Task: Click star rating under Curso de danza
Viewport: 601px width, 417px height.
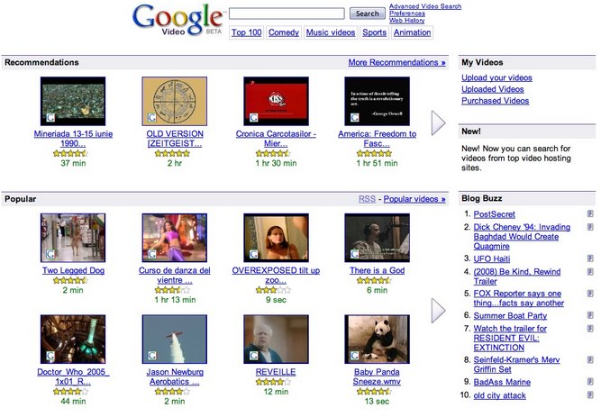Action: 172,290
